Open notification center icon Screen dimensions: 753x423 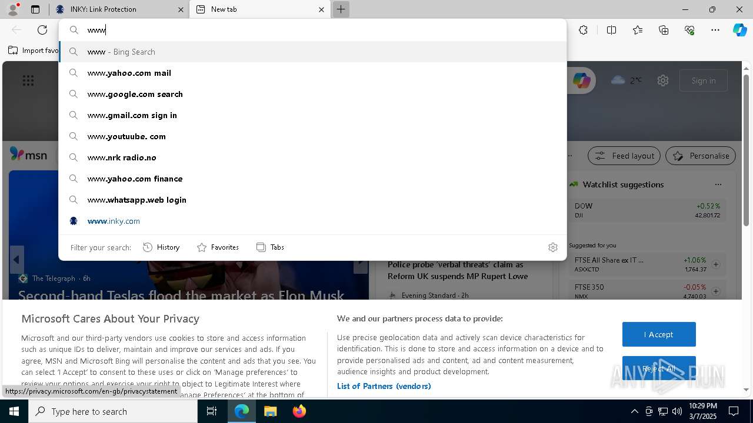point(734,411)
